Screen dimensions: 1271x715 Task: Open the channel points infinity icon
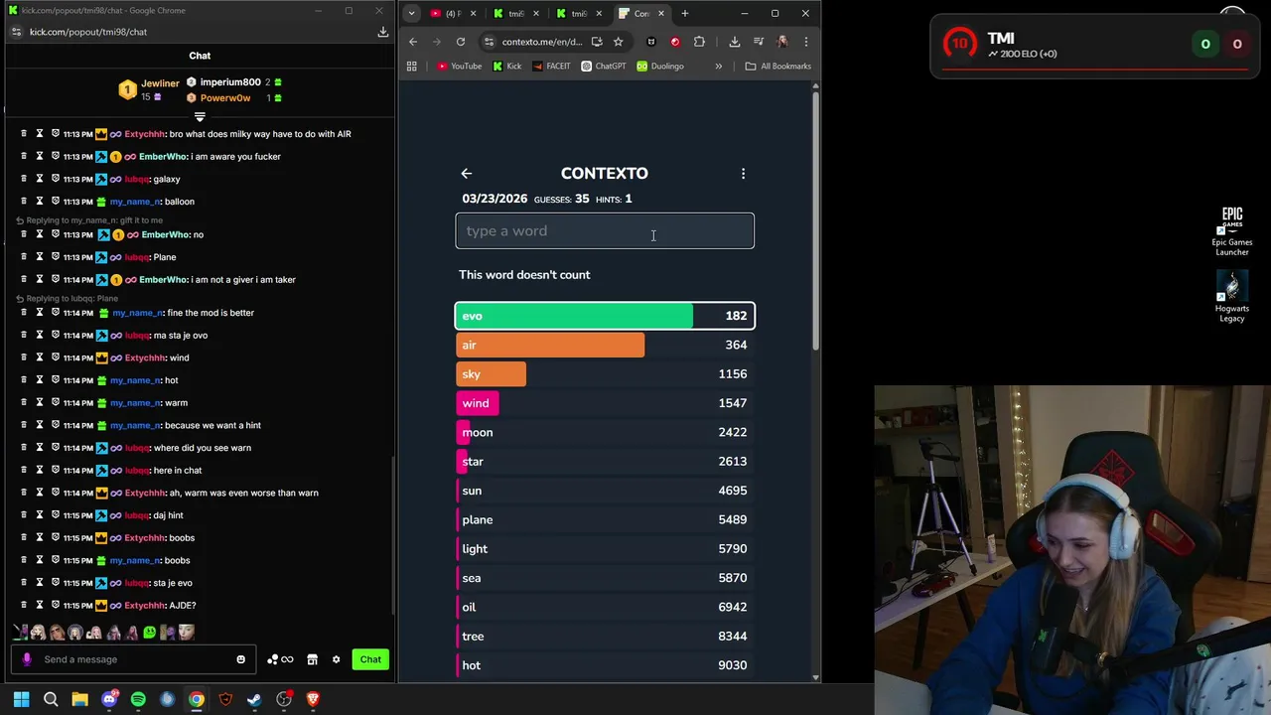pyautogui.click(x=280, y=659)
